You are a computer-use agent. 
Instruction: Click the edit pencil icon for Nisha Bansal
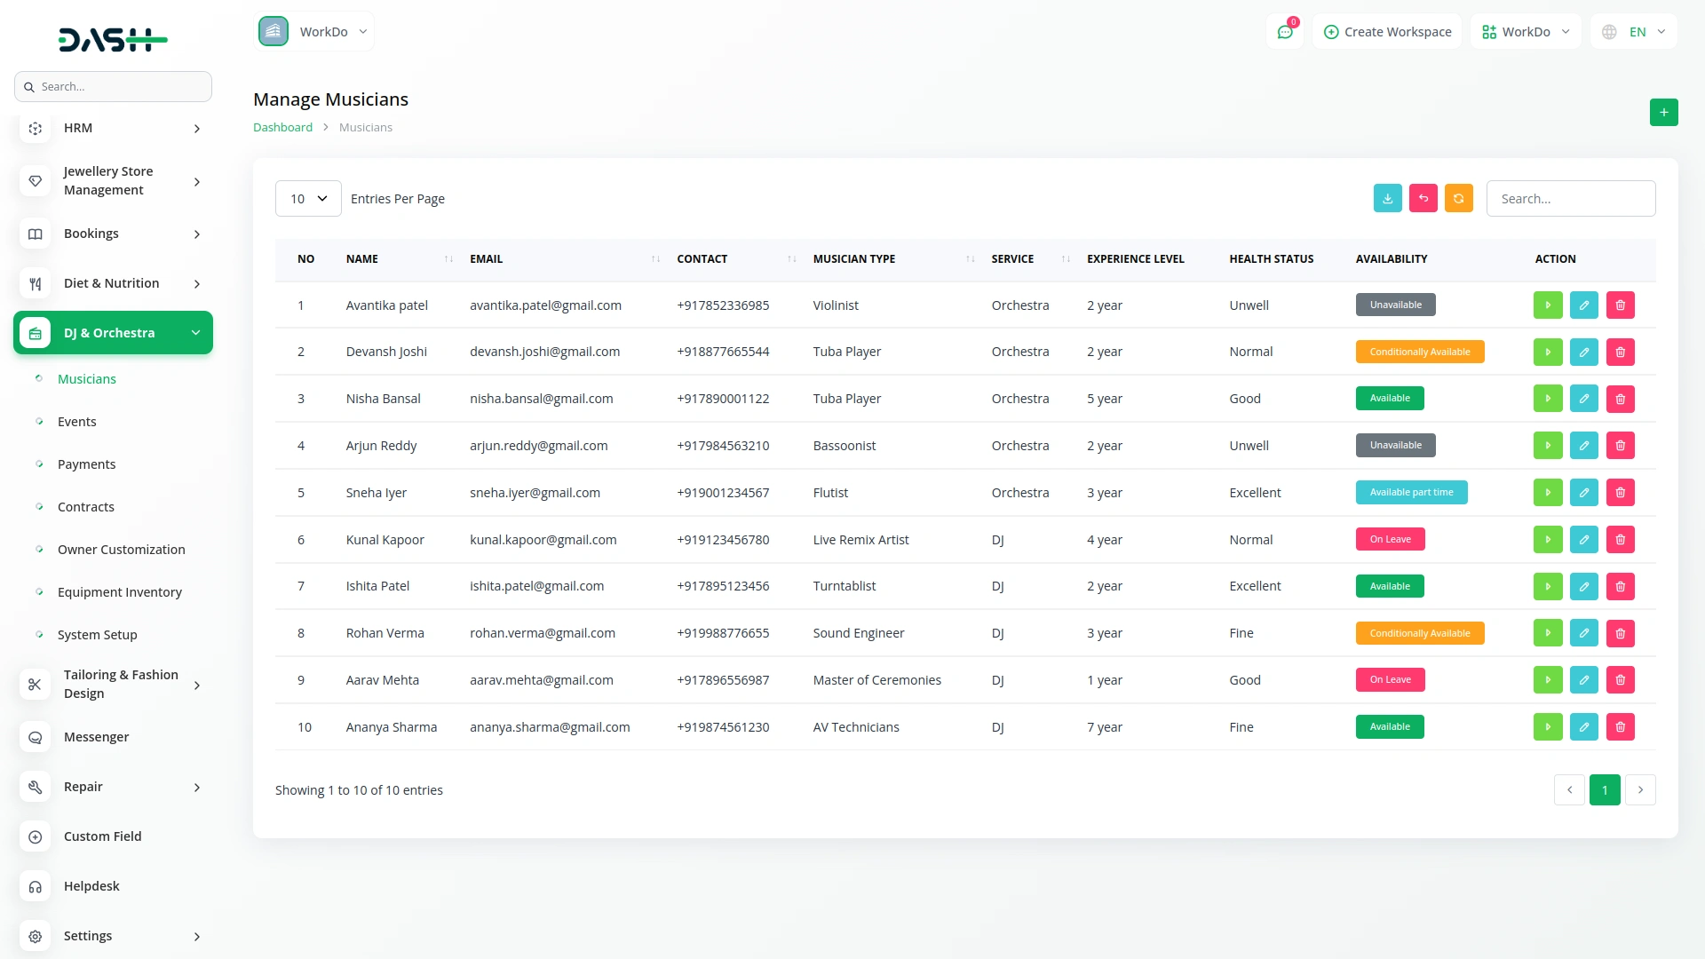click(1583, 399)
